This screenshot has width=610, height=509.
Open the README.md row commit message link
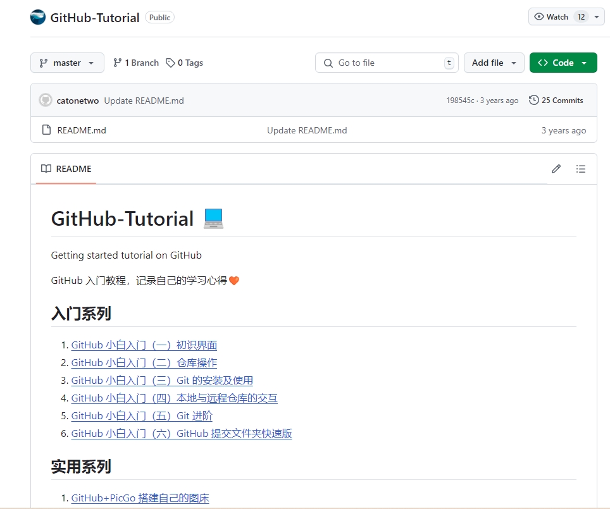pyautogui.click(x=307, y=130)
